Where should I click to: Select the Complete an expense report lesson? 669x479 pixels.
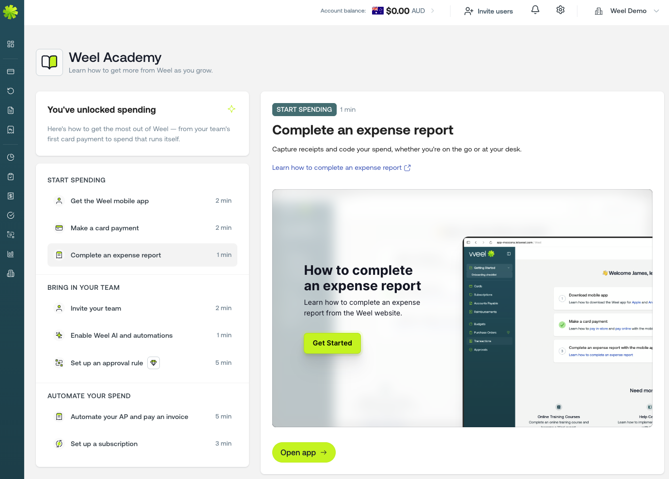[x=142, y=255]
